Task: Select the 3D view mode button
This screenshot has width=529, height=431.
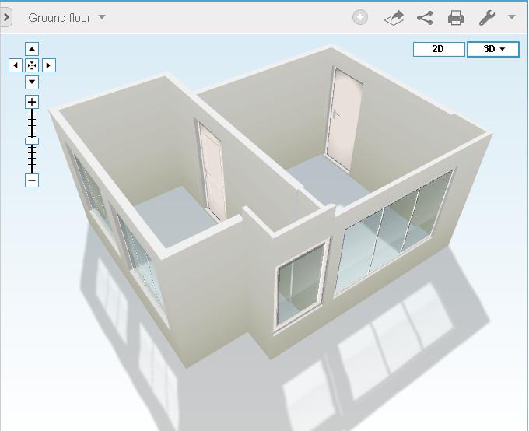Action: click(x=493, y=49)
